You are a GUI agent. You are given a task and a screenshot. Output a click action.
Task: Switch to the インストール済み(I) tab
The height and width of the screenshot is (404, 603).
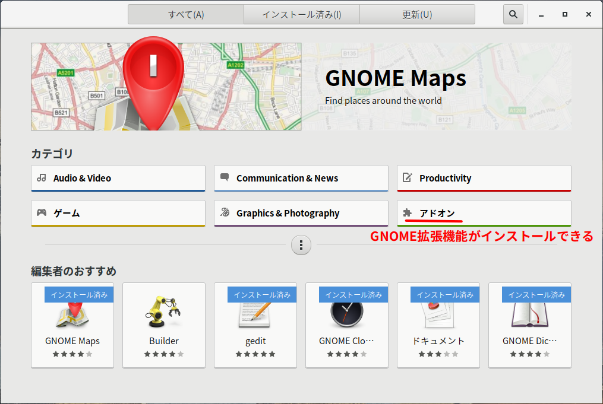pos(302,15)
